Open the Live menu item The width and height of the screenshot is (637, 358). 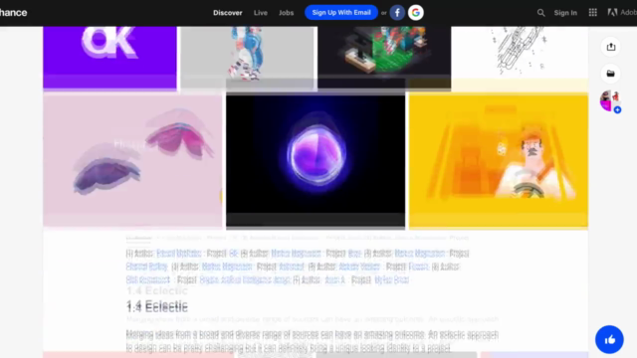261,13
